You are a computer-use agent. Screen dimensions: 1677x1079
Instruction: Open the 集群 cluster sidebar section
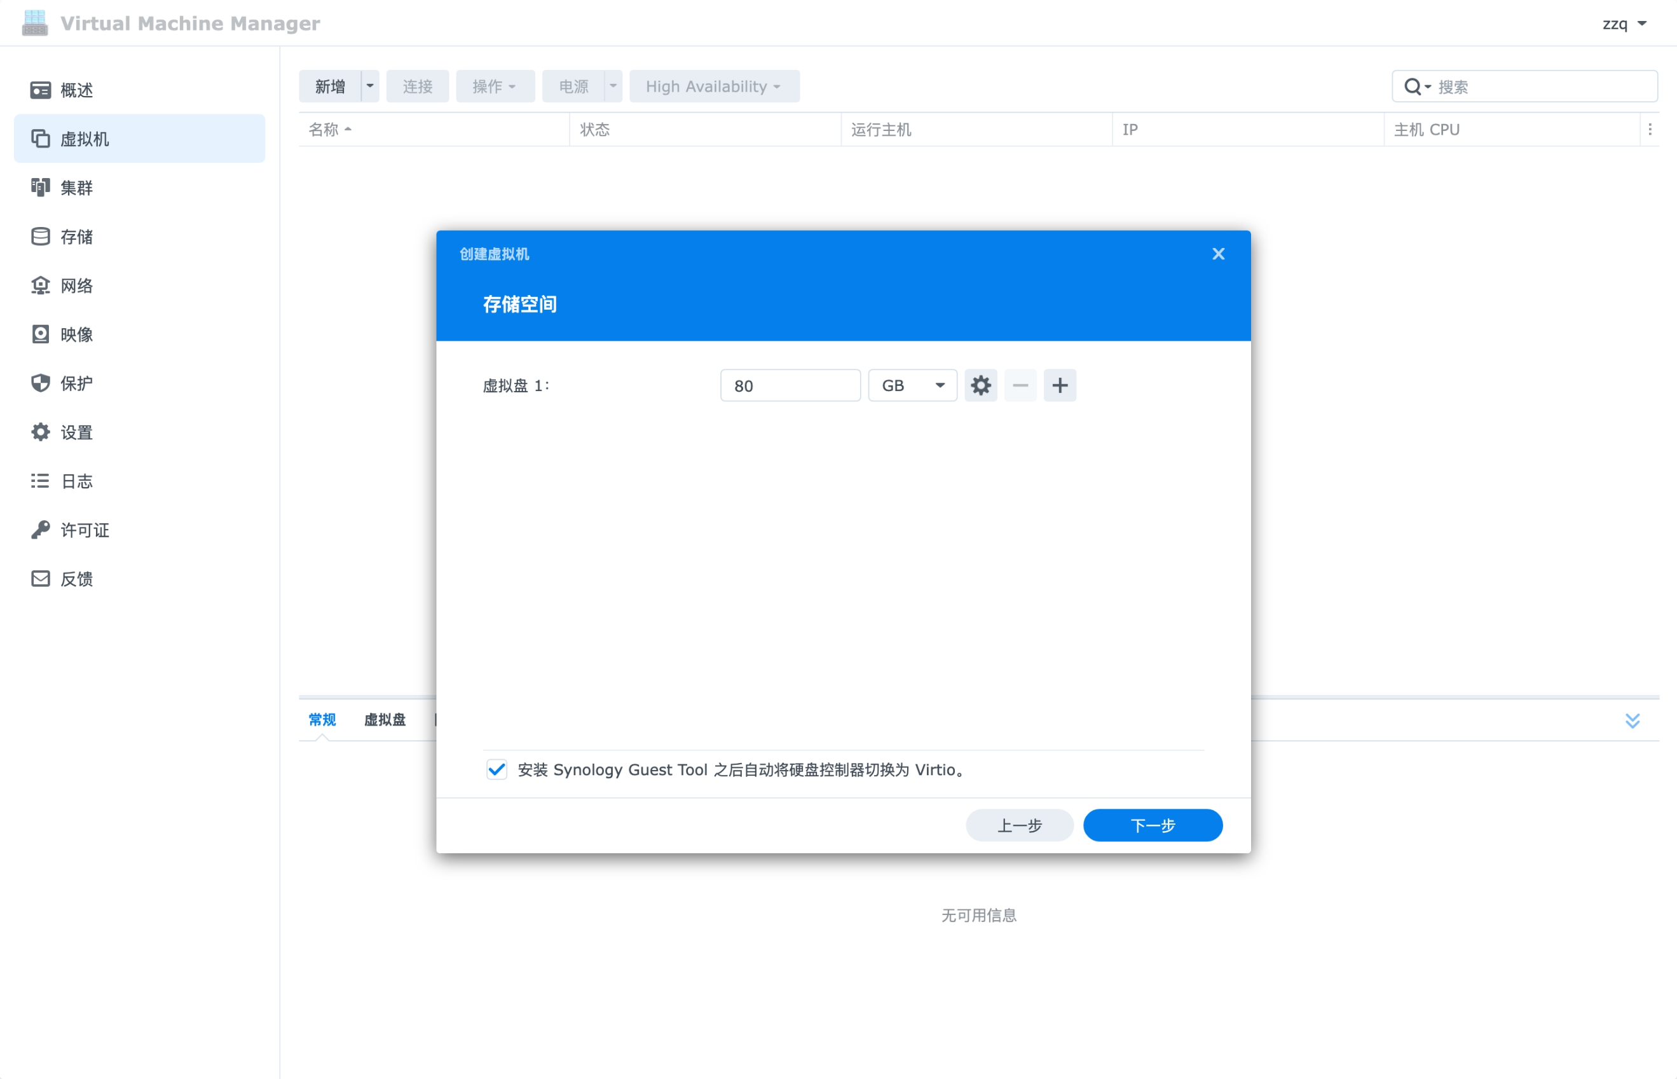click(x=76, y=188)
